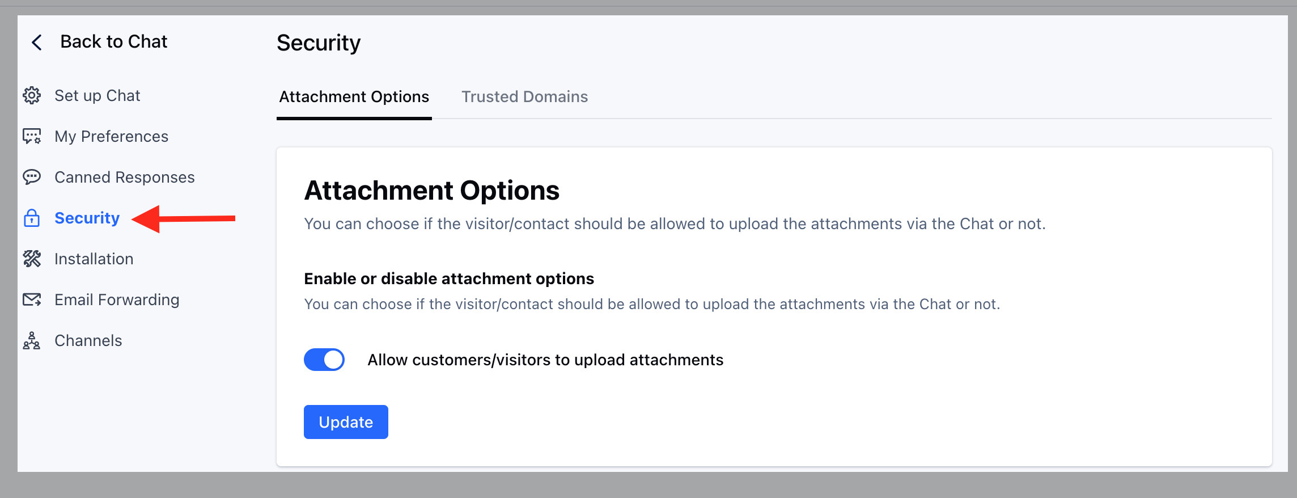Image resolution: width=1297 pixels, height=498 pixels.
Task: Open the Channels settings page
Action: (x=88, y=340)
